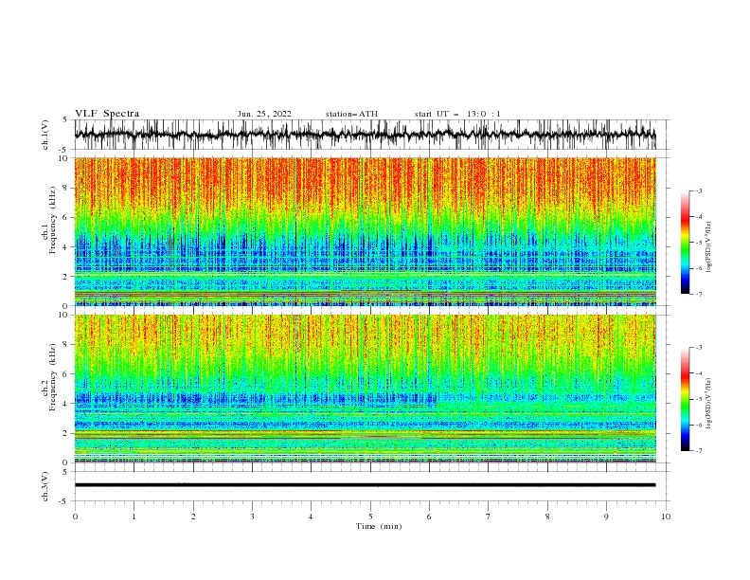750x580 pixels.
Task: Click upper colorbar log(PSD) label
Action: pos(708,246)
